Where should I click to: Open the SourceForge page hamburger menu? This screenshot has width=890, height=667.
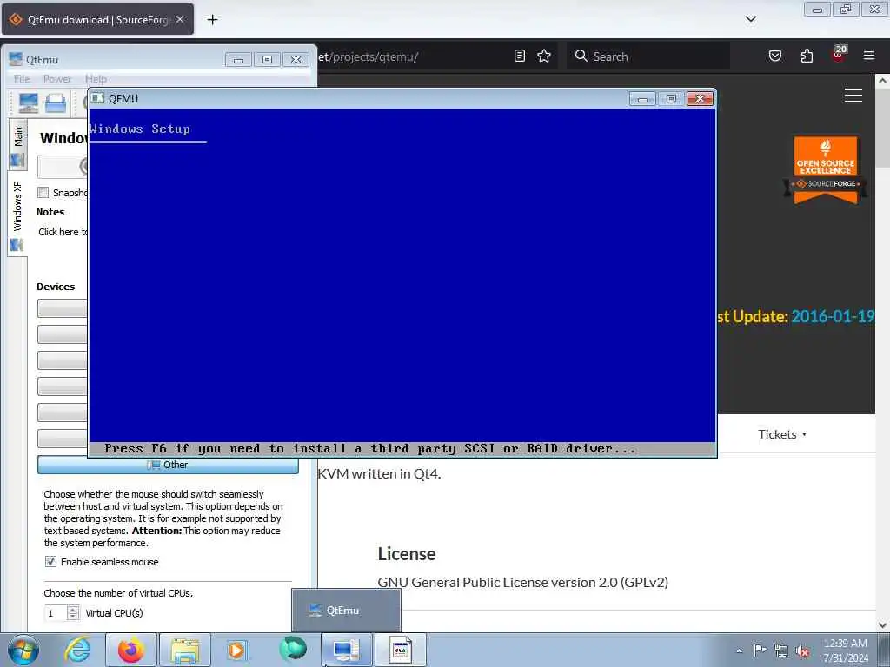(853, 96)
